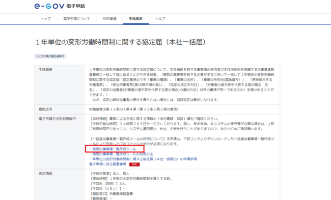Click the 電子申請方法別利用案内 row label

click(57, 119)
